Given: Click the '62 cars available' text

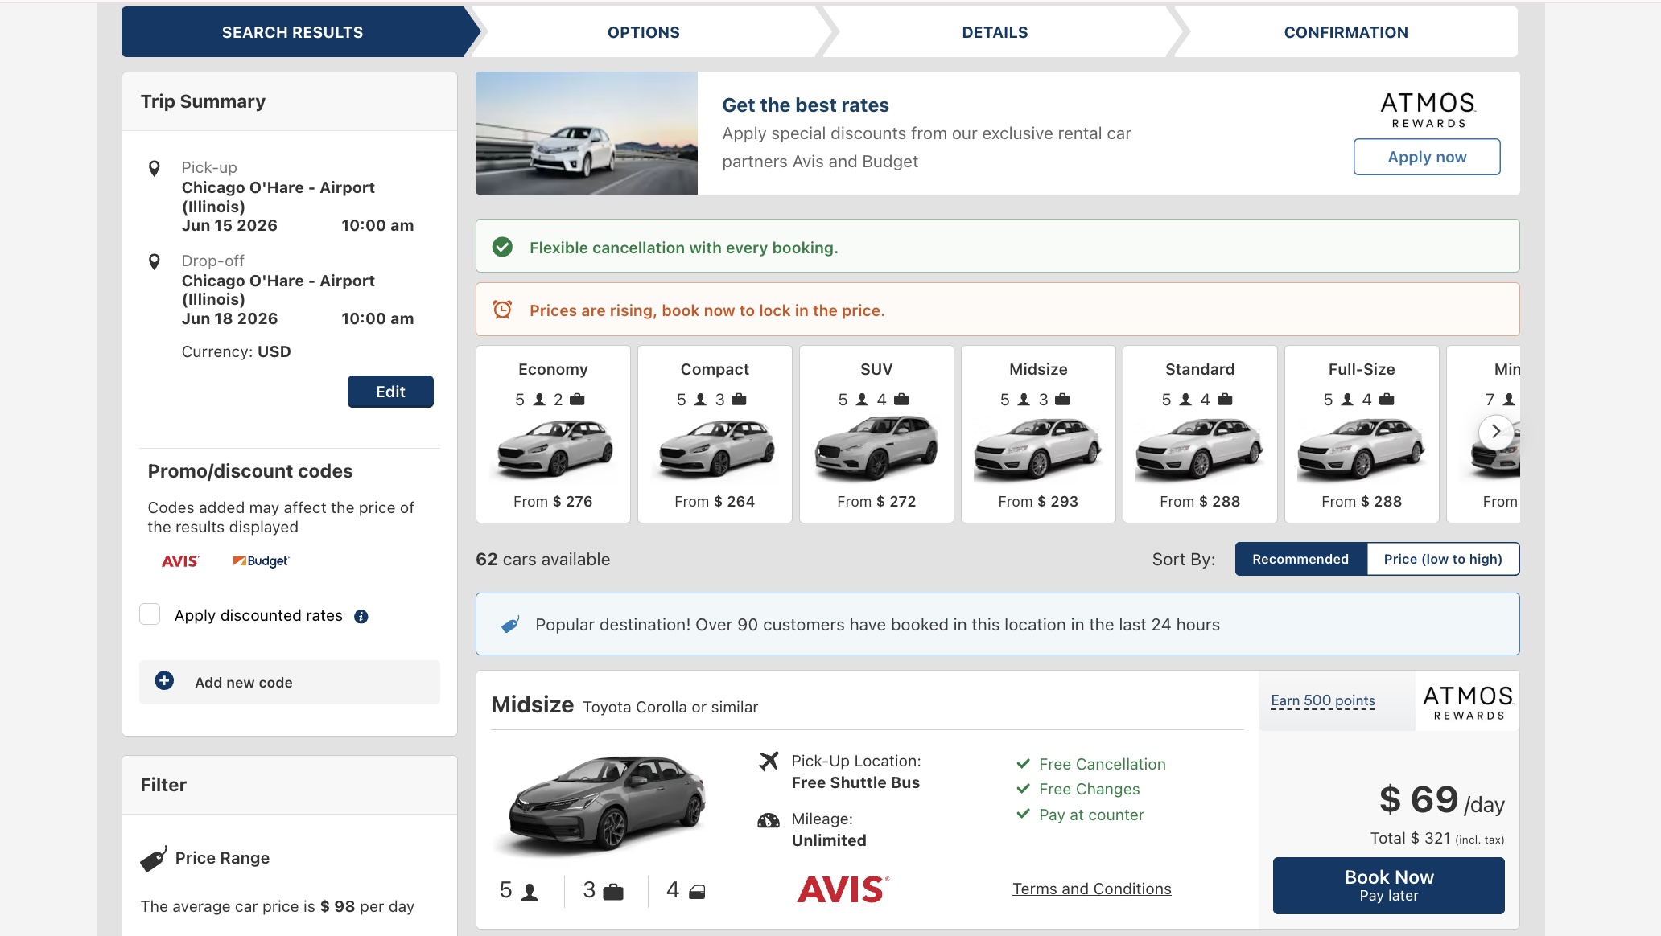Looking at the screenshot, I should [x=542, y=560].
